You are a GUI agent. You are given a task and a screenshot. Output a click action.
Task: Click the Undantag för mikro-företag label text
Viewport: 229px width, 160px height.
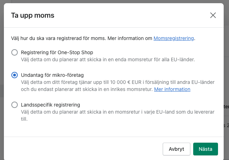coord(52,75)
